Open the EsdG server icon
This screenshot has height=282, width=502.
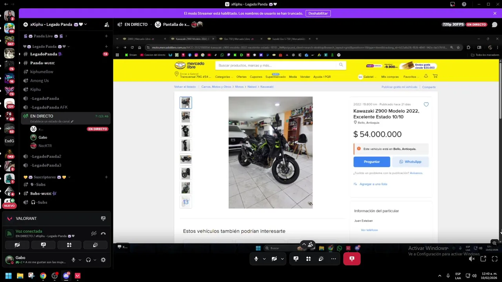click(x=9, y=141)
